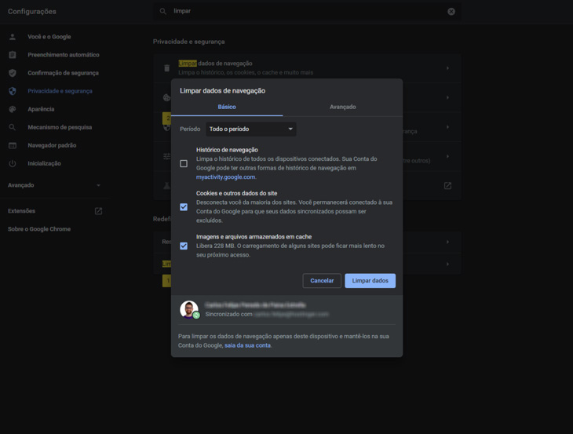Click the magnifier icon for Mecanismo de pesquisa
The height and width of the screenshot is (434, 573).
pyautogui.click(x=13, y=127)
